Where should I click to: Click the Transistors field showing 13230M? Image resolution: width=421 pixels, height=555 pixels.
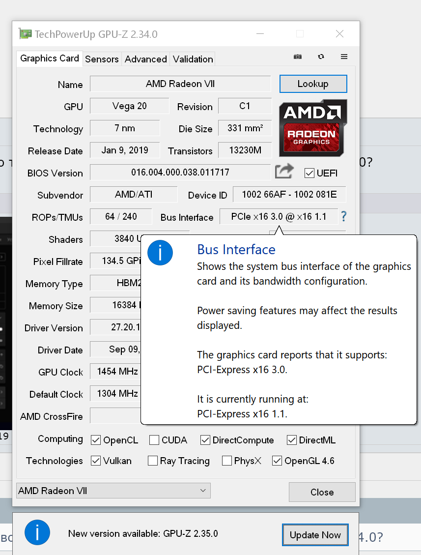click(x=245, y=150)
